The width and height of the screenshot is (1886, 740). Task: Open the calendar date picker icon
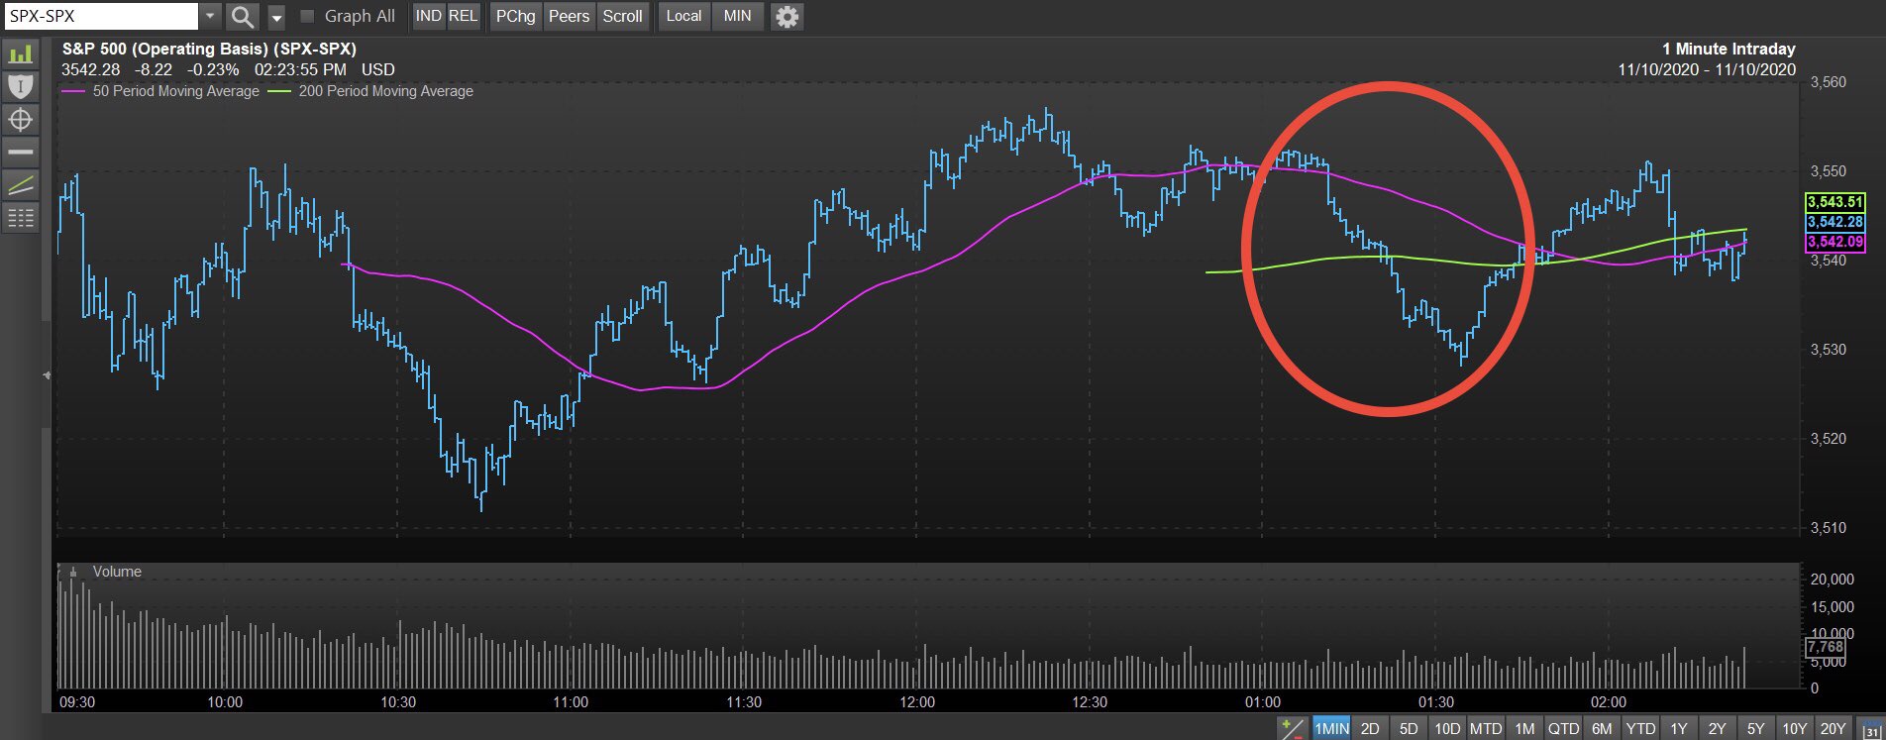[x=1871, y=729]
